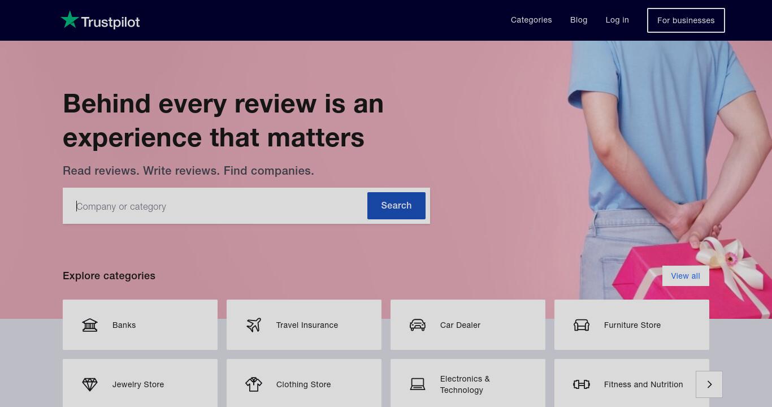Viewport: 772px width, 407px height.
Task: Open the Travel Insurance category label
Action: pos(307,325)
